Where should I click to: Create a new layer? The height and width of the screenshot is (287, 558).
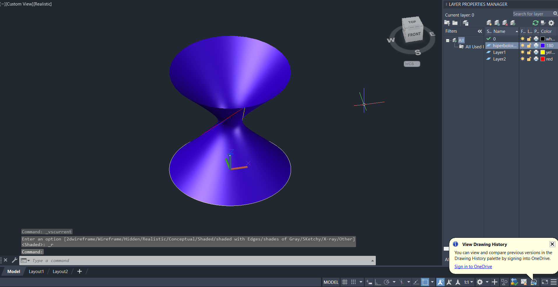(489, 23)
